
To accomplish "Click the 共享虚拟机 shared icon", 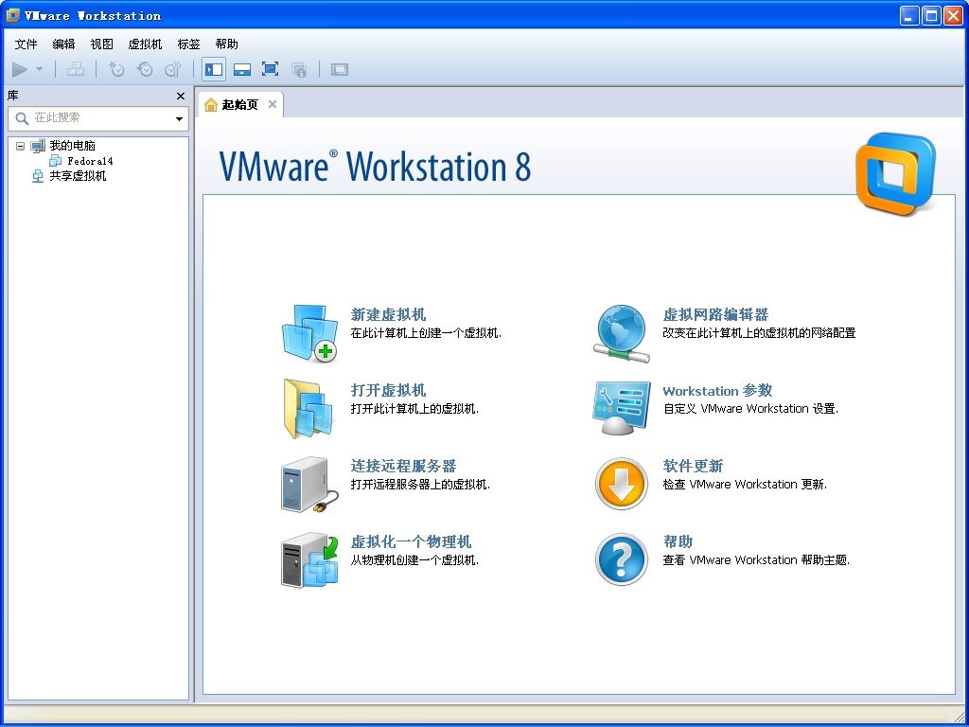I will click(x=38, y=176).
